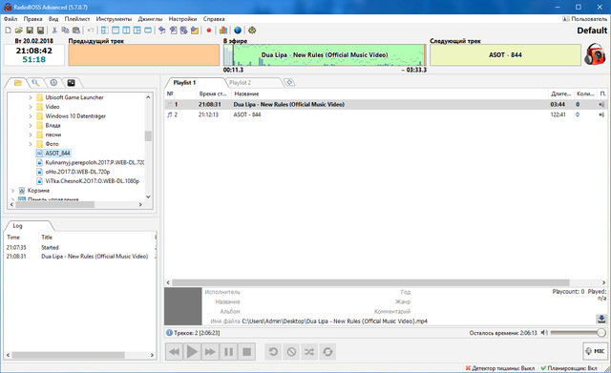Toggle repeat track playback option
Image resolution: width=611 pixels, height=373 pixels.
pos(273,352)
